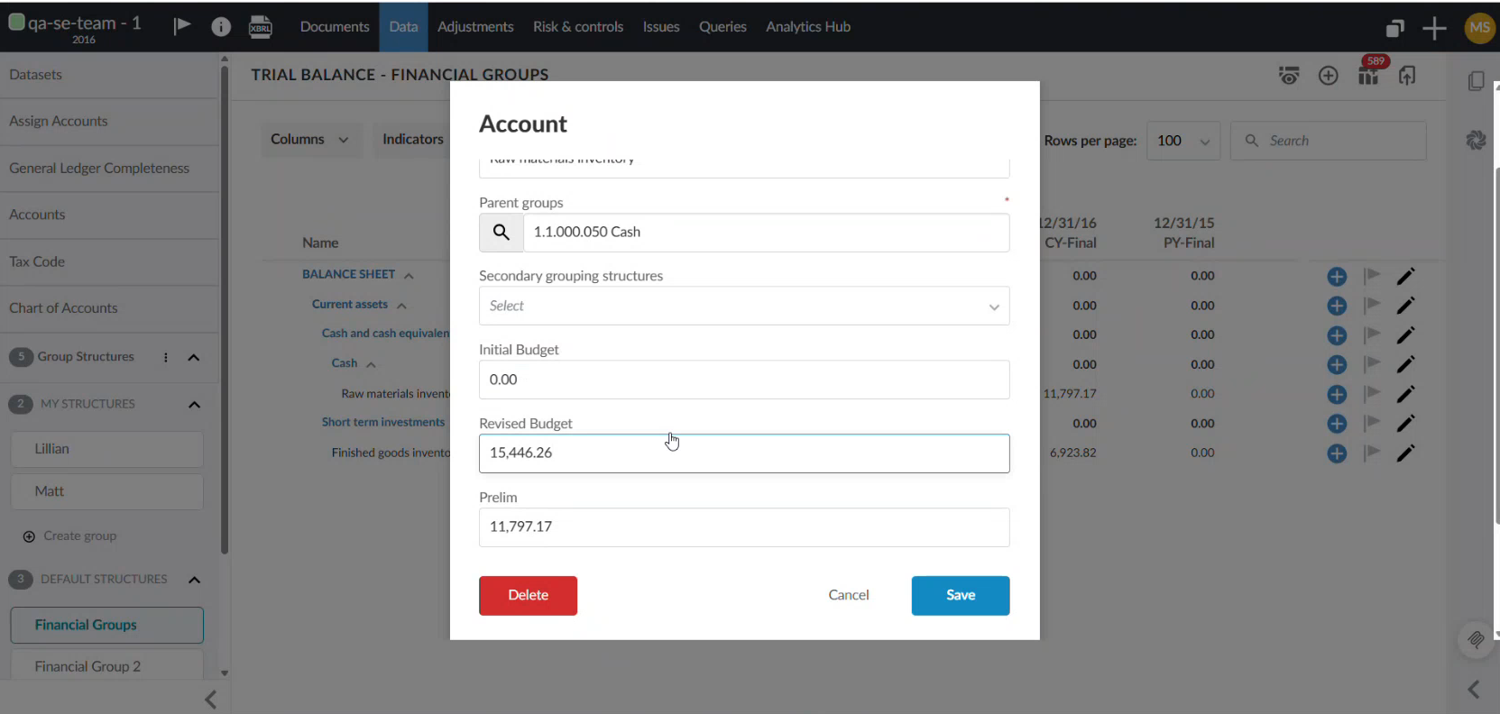Collapse DEFAULT STRUCTURES section
Image resolution: width=1500 pixels, height=714 pixels.
[194, 580]
